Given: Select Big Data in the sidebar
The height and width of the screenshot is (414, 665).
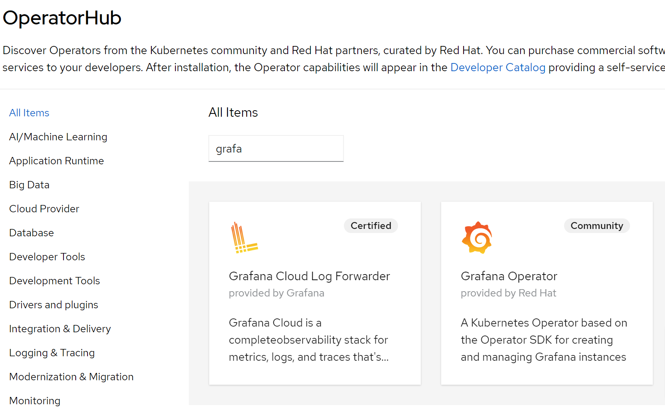Looking at the screenshot, I should (29, 185).
